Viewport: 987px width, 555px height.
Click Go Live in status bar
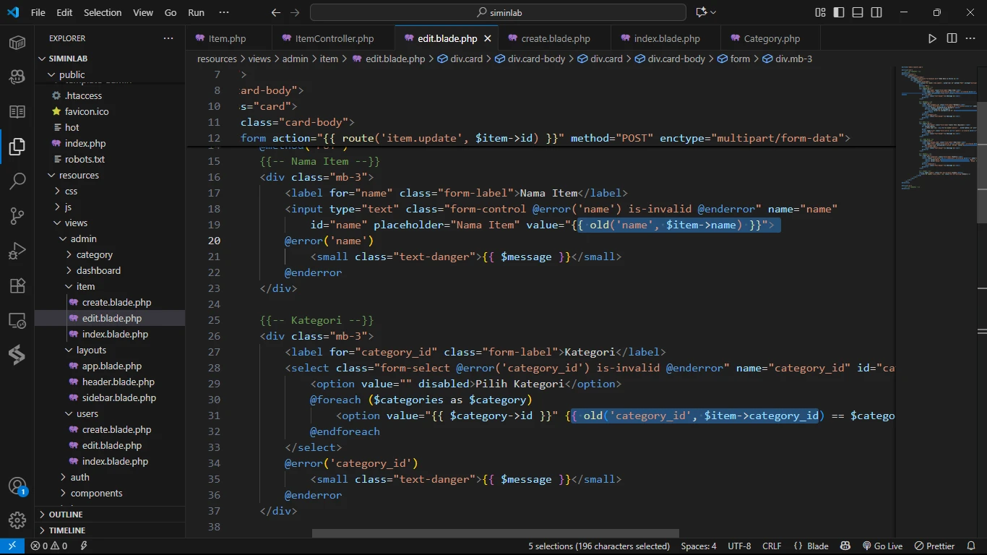[882, 546]
